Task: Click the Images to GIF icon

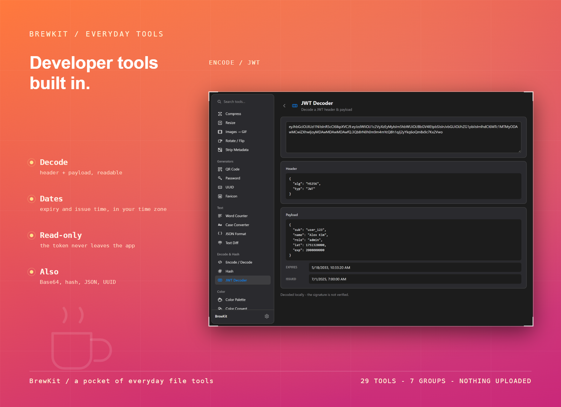Action: point(220,132)
